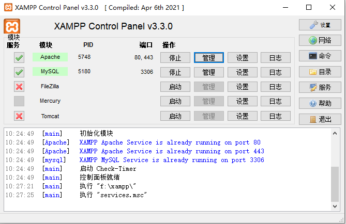Screen dimensions: 346x224
Task: Toggle Apache service green checkmark
Action: click(19, 57)
